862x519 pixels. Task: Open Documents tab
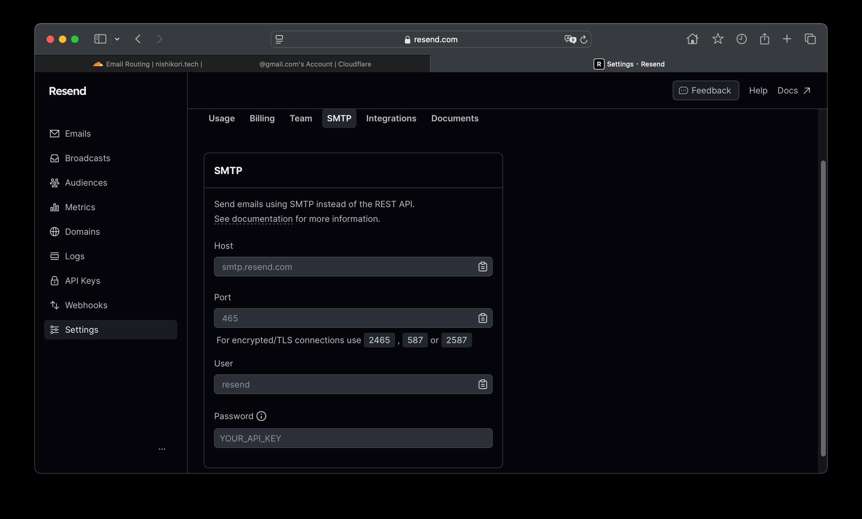(x=455, y=118)
